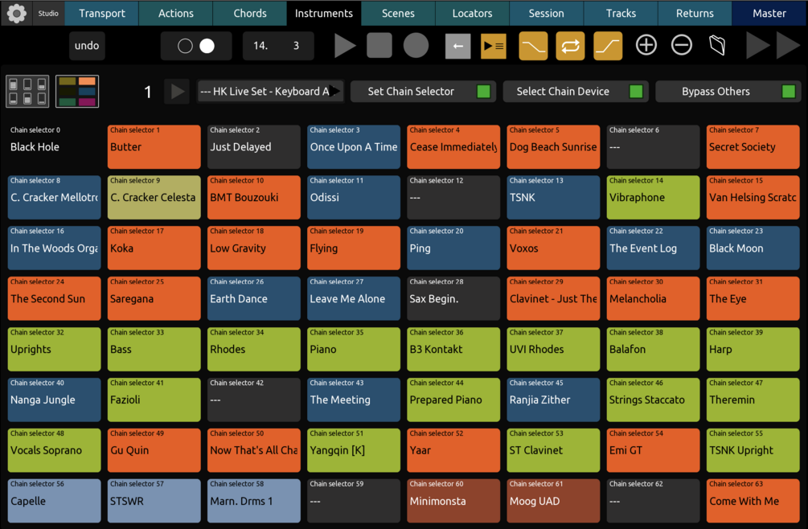Screen dimensions: 808x529
Task: Select the Dog Beach Sunrise pad
Action: (x=553, y=147)
